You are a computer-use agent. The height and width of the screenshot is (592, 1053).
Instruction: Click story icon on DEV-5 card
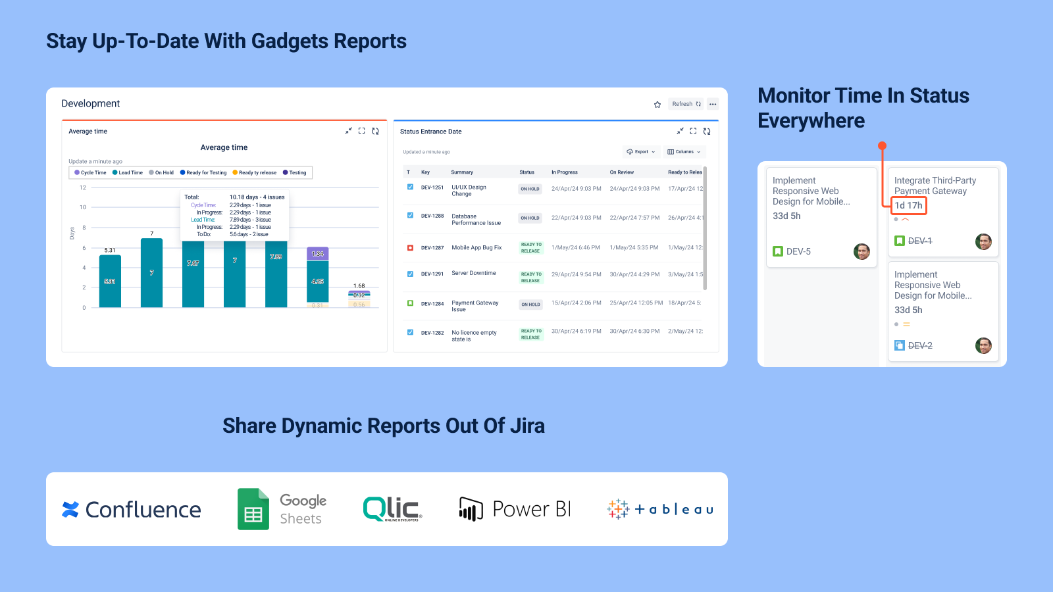tap(778, 251)
